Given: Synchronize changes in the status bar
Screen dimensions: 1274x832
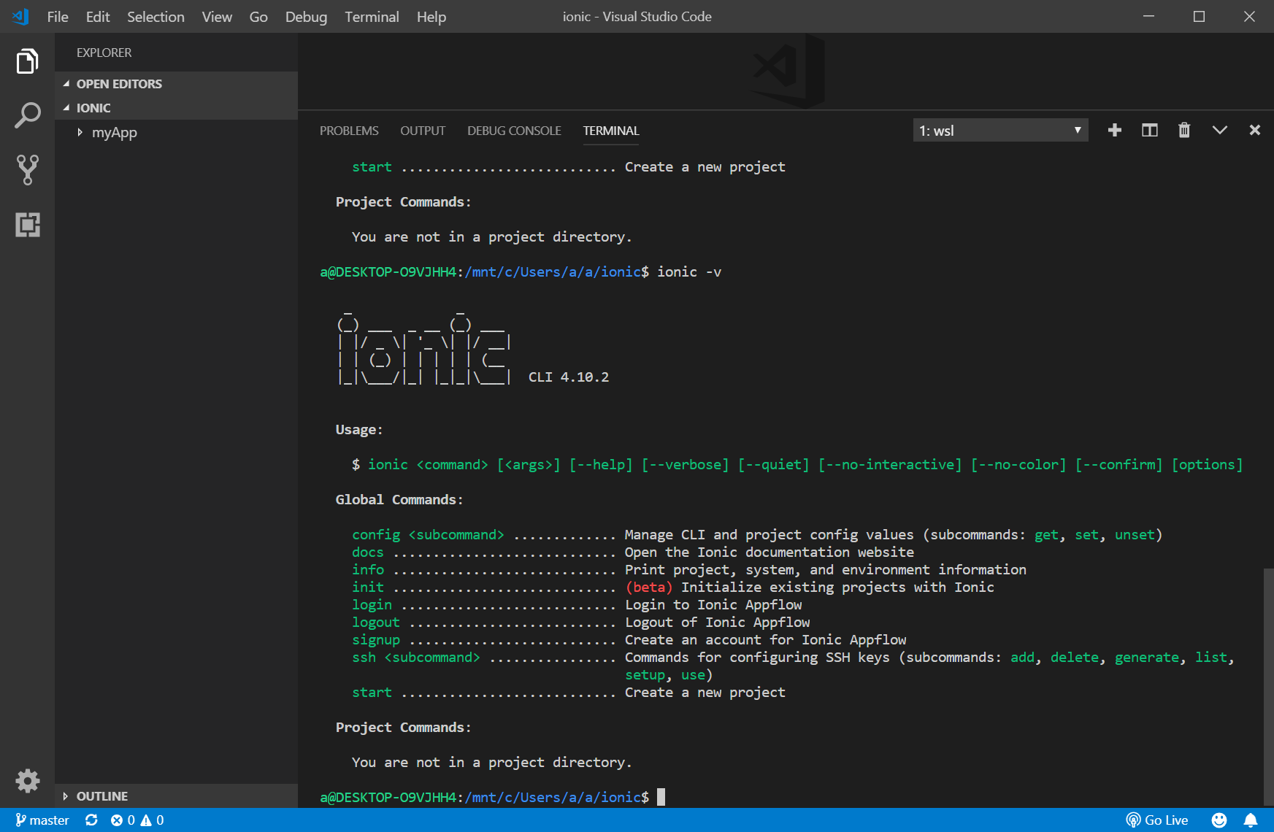Looking at the screenshot, I should coord(91,820).
